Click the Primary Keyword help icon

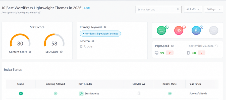pyautogui.click(x=105, y=27)
